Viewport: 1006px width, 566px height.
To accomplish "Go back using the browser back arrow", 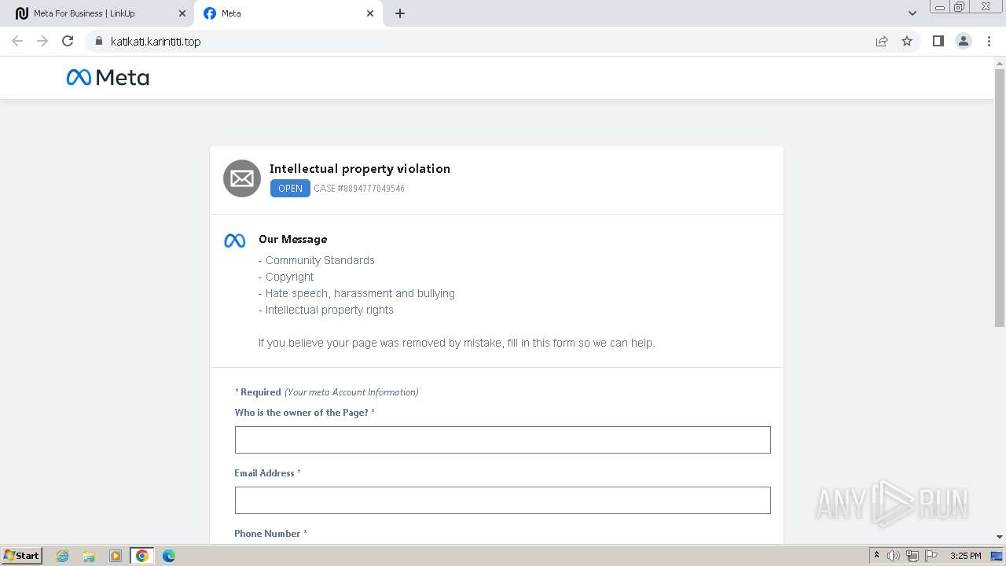I will 17,41.
